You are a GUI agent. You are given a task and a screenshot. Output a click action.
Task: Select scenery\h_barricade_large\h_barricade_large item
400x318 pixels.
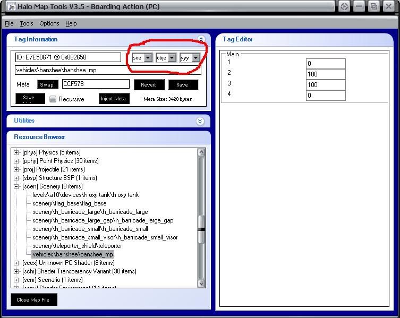pyautogui.click(x=90, y=212)
